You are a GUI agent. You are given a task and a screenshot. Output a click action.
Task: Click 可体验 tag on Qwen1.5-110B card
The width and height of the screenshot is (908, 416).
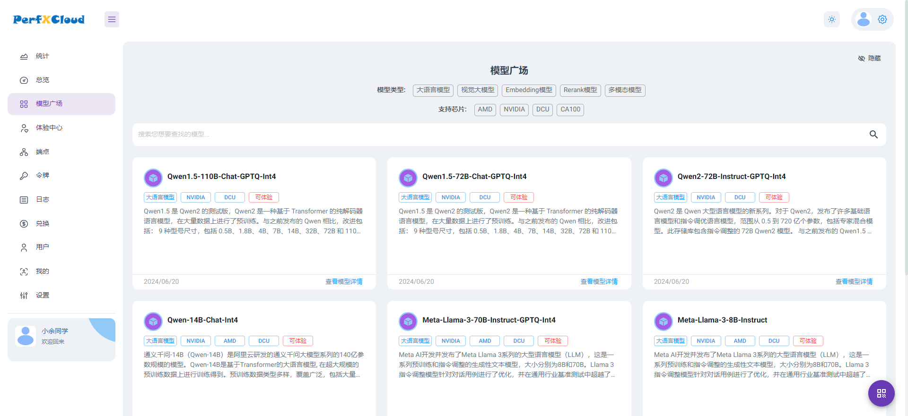coord(264,197)
